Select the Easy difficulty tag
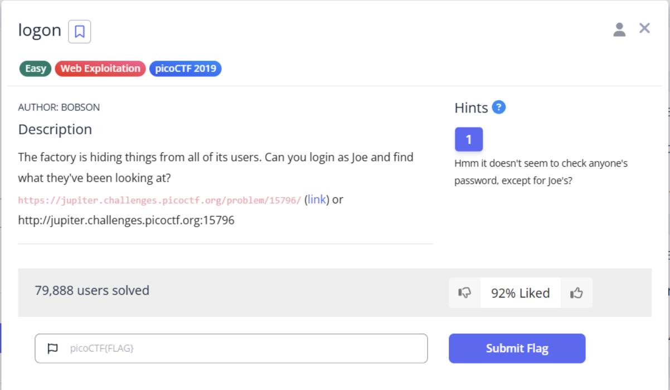The width and height of the screenshot is (670, 390). pos(36,69)
